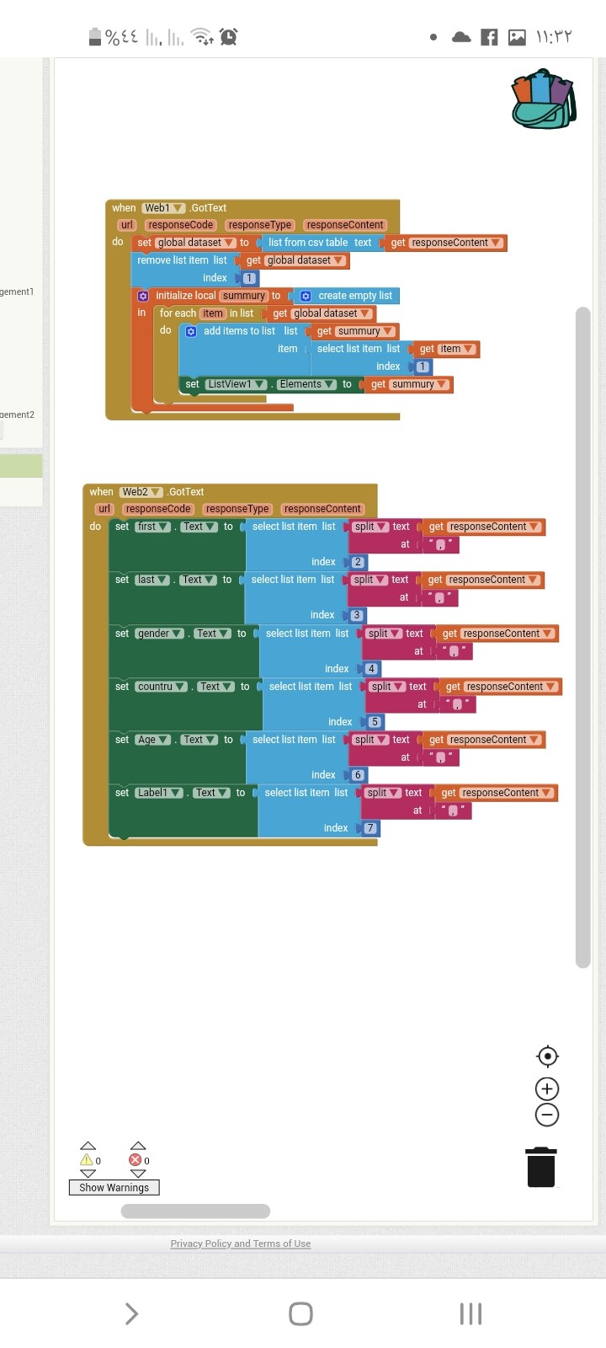Click the responseCode parameter in Web2 block

pyautogui.click(x=158, y=509)
